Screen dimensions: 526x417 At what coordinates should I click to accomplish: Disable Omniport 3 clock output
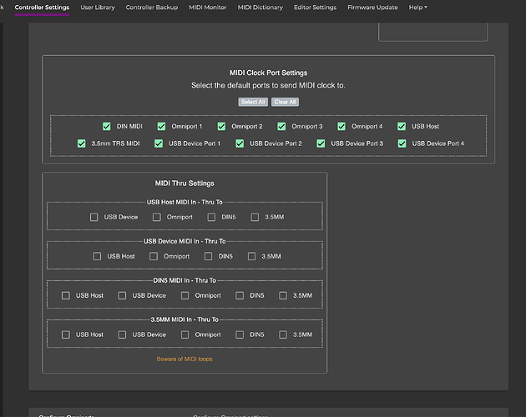[283, 127]
